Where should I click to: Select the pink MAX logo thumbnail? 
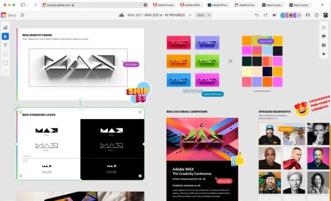tap(207, 80)
